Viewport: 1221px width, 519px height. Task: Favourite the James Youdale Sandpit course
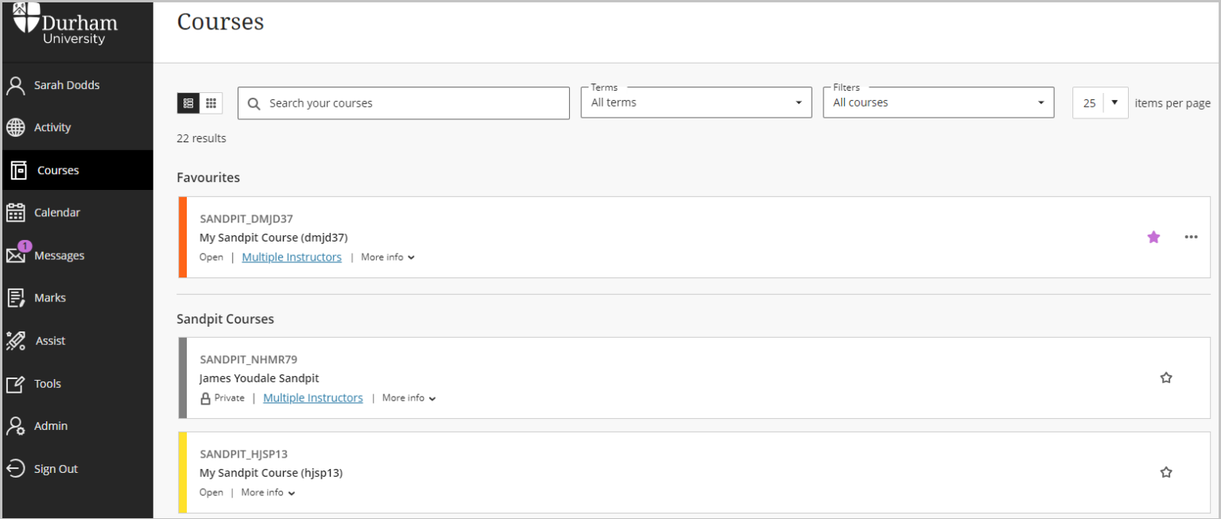[1166, 378]
